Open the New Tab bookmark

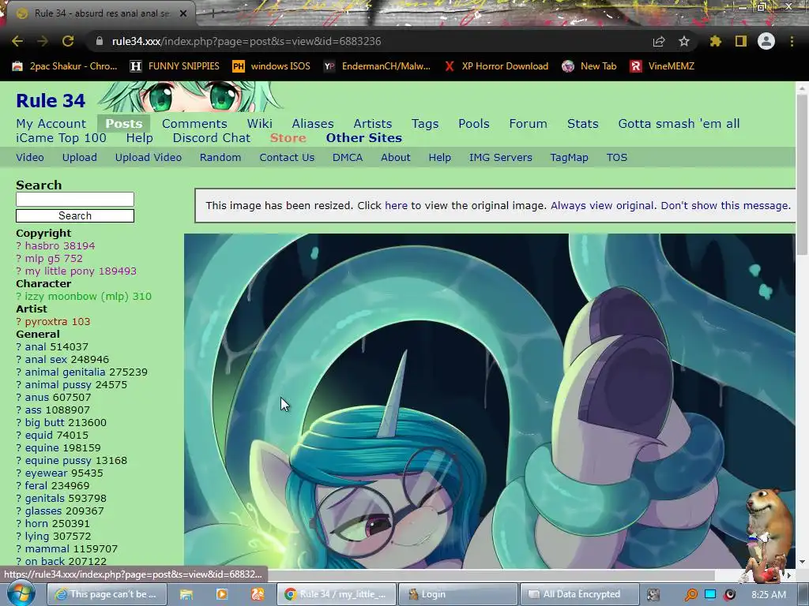click(x=589, y=66)
